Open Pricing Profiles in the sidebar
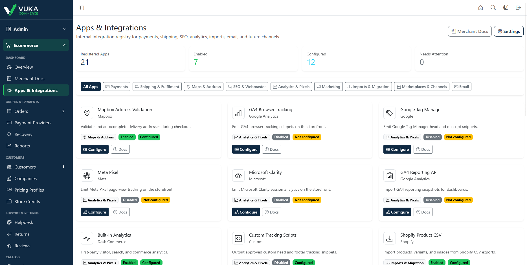Image resolution: width=527 pixels, height=265 pixels. click(36, 190)
